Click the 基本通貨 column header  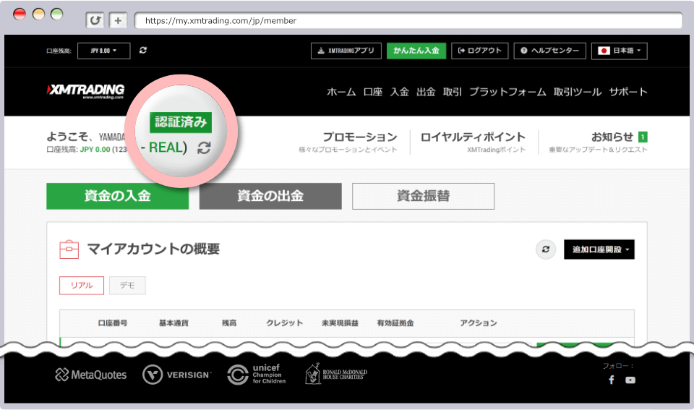[173, 323]
